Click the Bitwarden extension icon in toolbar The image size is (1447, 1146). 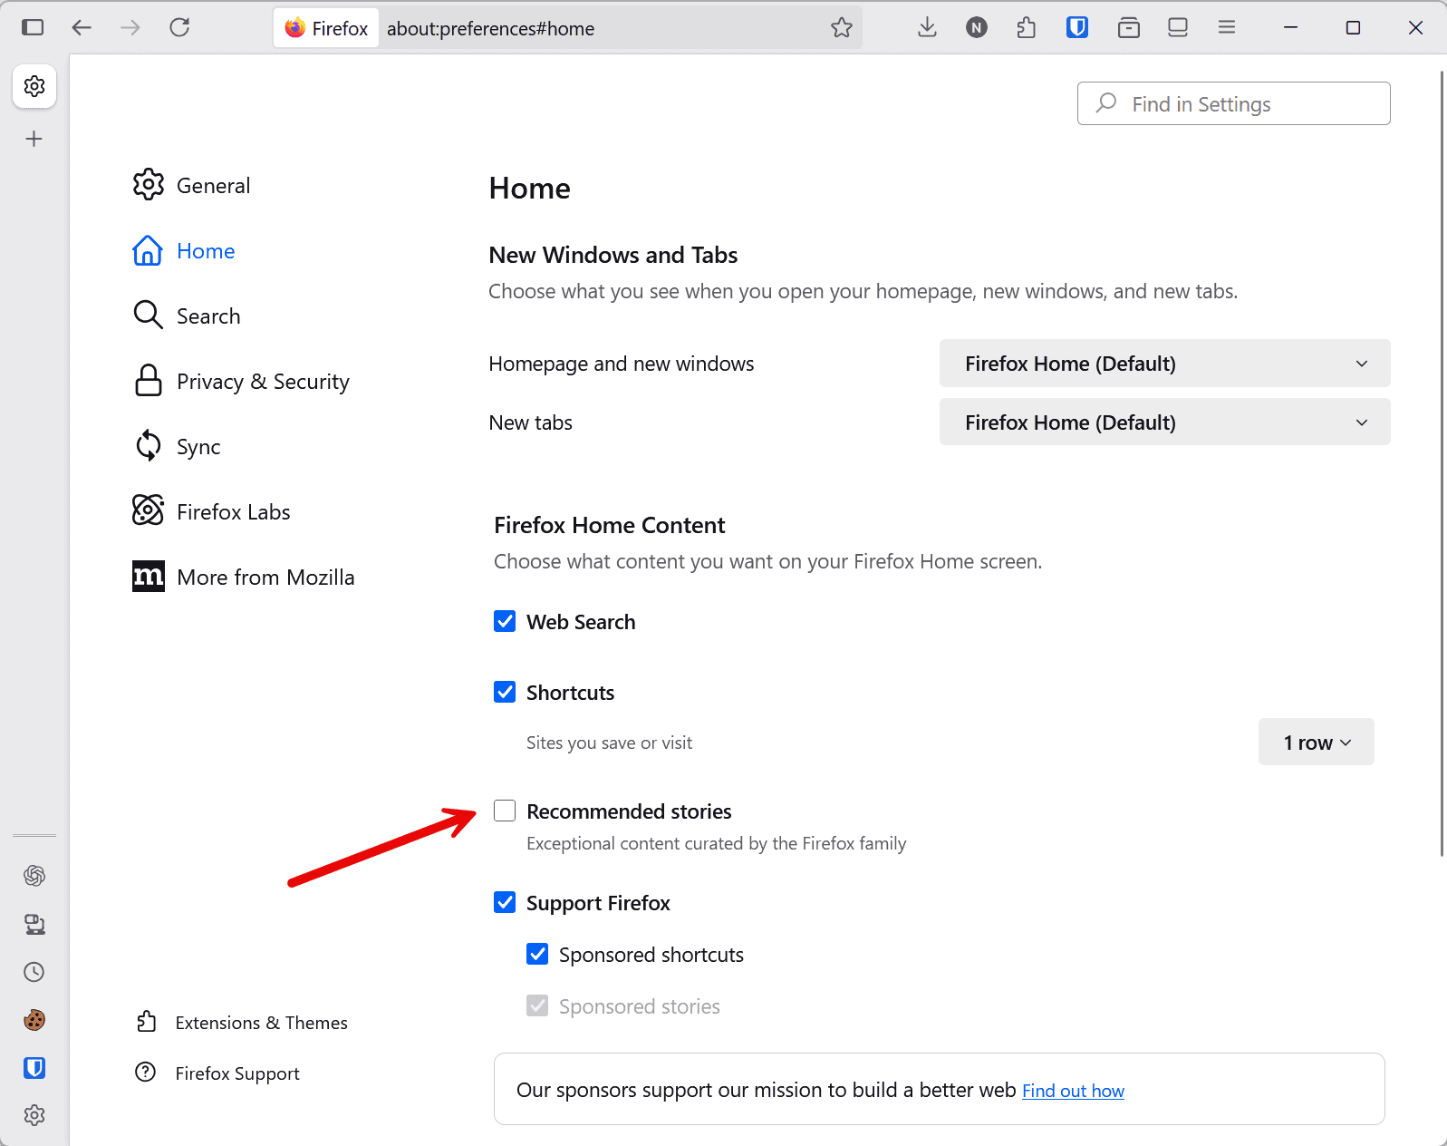(x=1076, y=28)
